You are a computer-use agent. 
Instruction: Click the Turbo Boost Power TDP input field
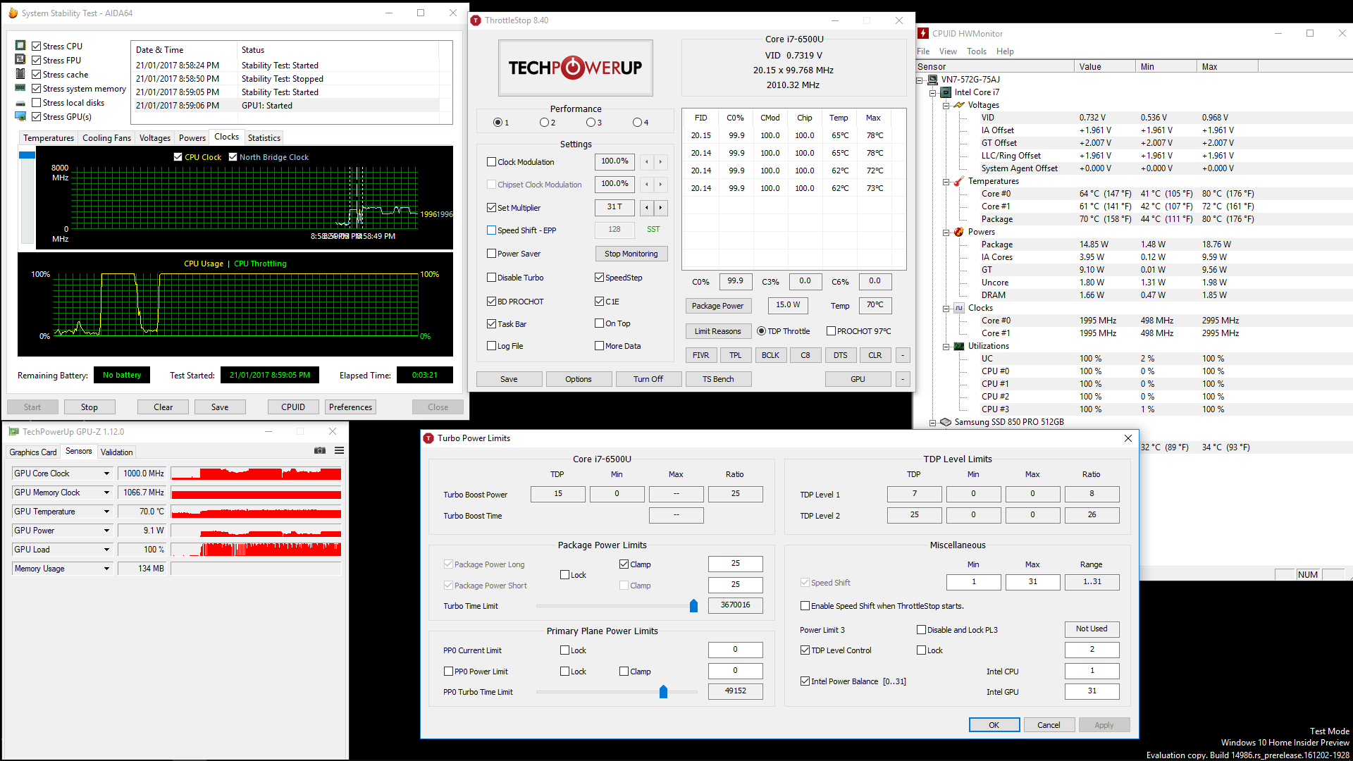coord(557,494)
